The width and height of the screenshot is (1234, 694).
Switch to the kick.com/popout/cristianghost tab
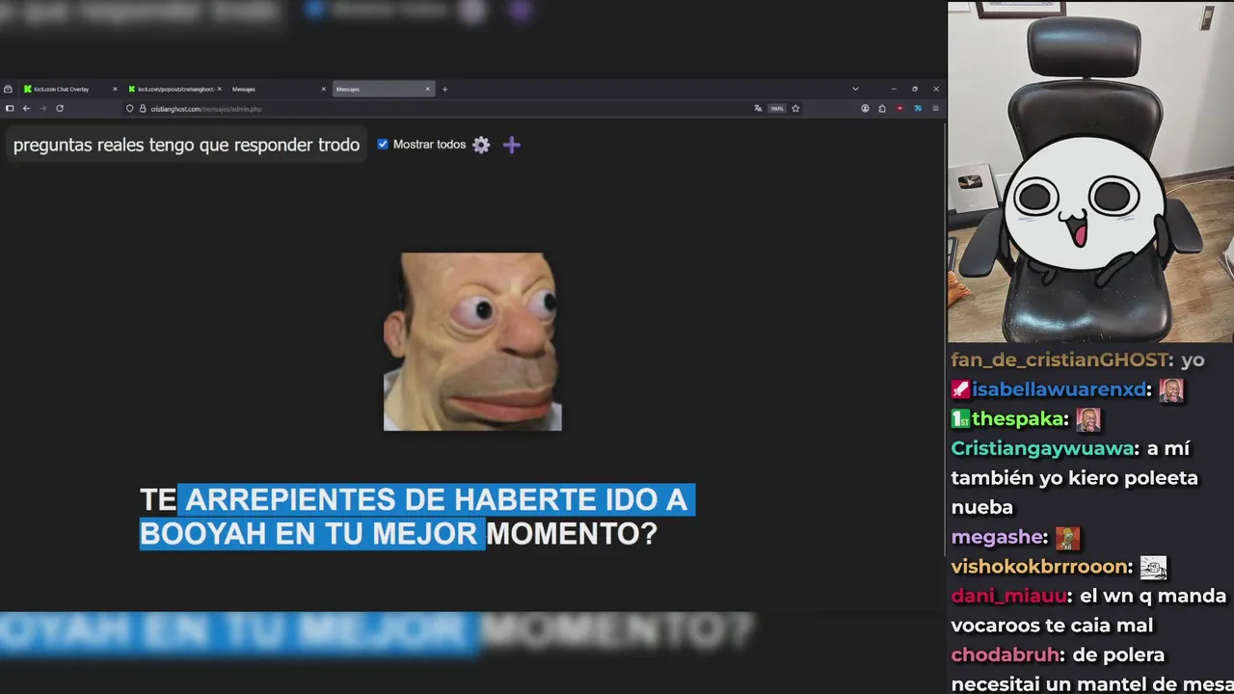pos(174,89)
